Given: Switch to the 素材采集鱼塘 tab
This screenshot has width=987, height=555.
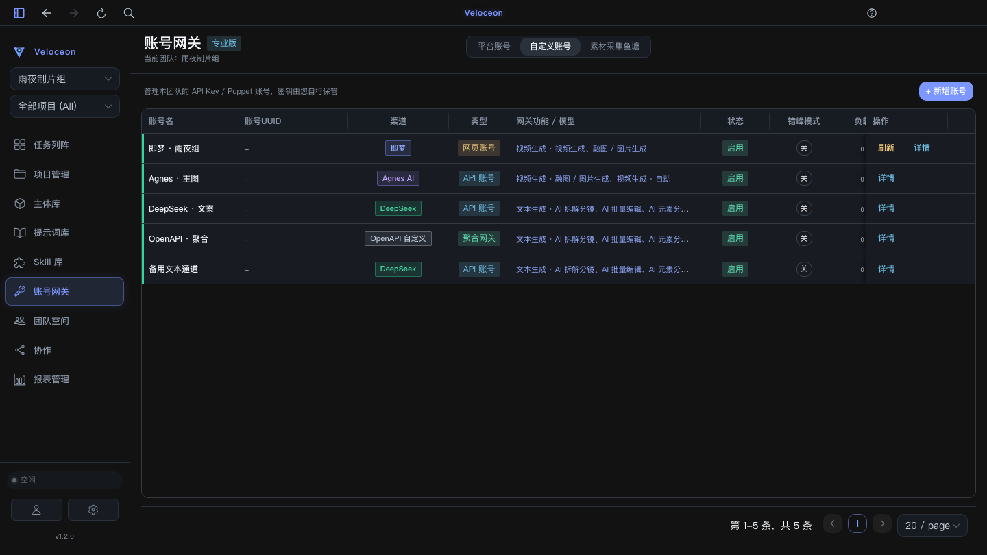Looking at the screenshot, I should (615, 47).
